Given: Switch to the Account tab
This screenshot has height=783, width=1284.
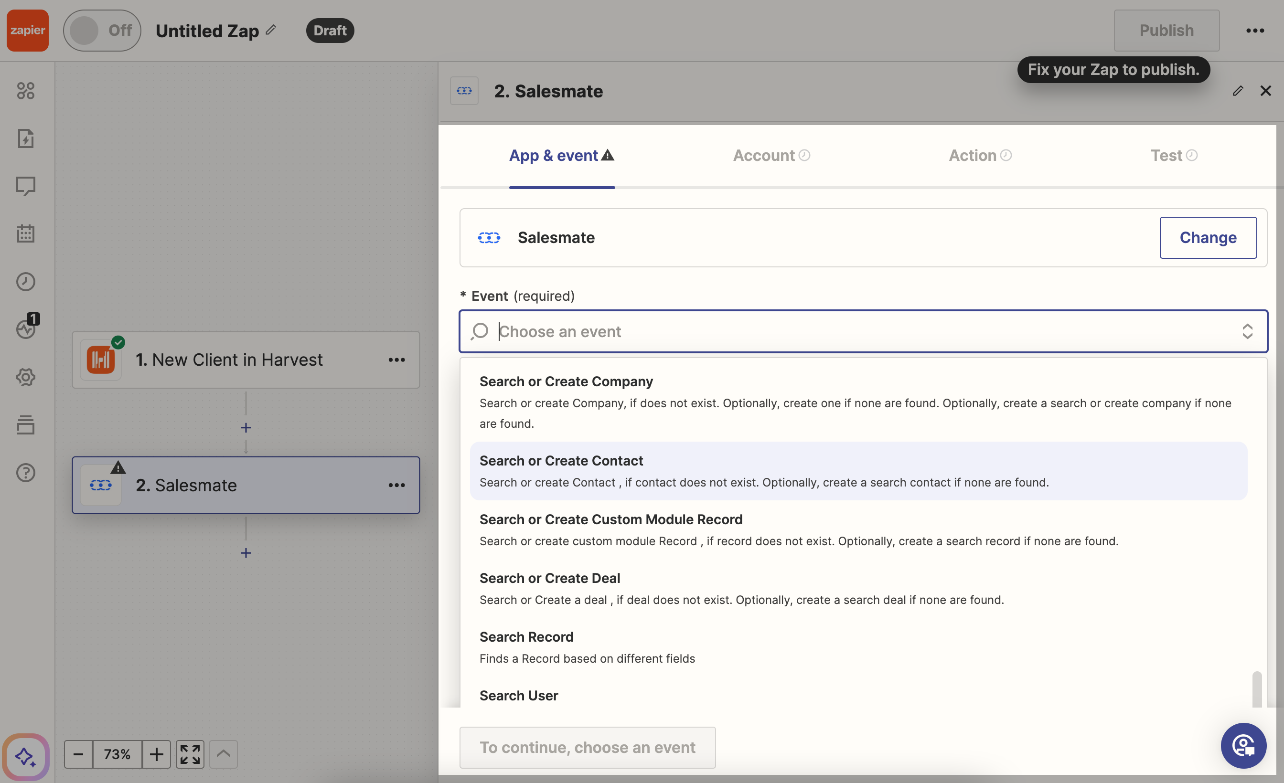Looking at the screenshot, I should point(771,155).
